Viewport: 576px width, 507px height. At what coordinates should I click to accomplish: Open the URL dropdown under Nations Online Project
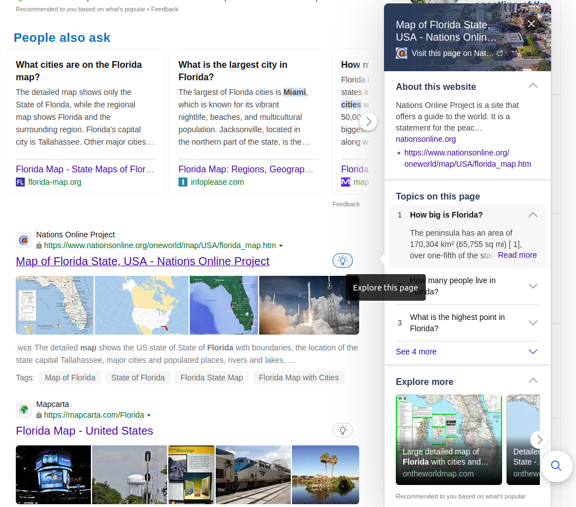[281, 245]
